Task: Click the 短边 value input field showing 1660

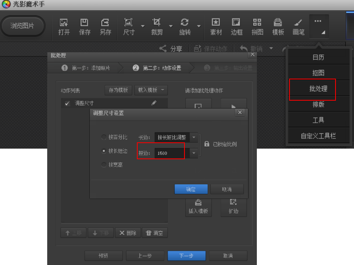Action: (169, 152)
